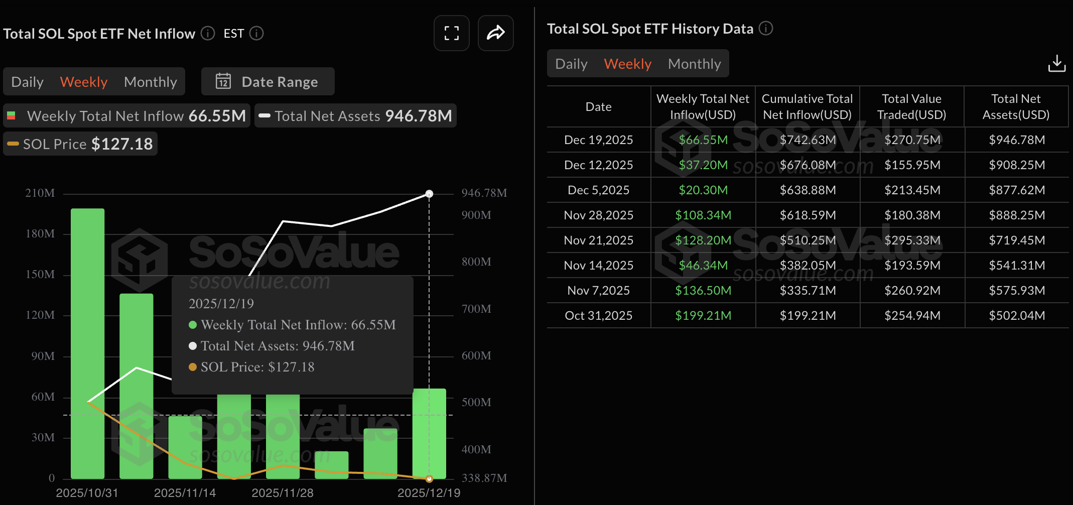Image resolution: width=1073 pixels, height=505 pixels.
Task: Click the info icon next to History Data title
Action: [x=766, y=29]
